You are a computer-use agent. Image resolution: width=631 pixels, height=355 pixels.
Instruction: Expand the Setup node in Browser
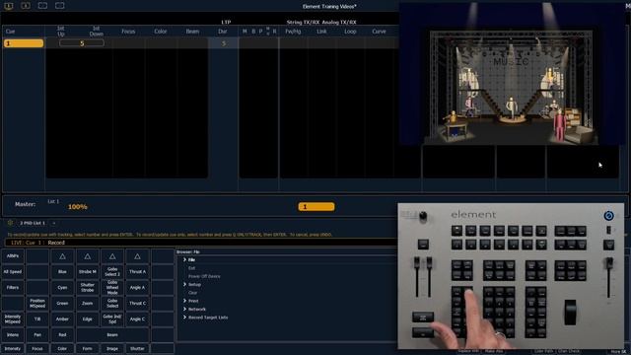184,285
